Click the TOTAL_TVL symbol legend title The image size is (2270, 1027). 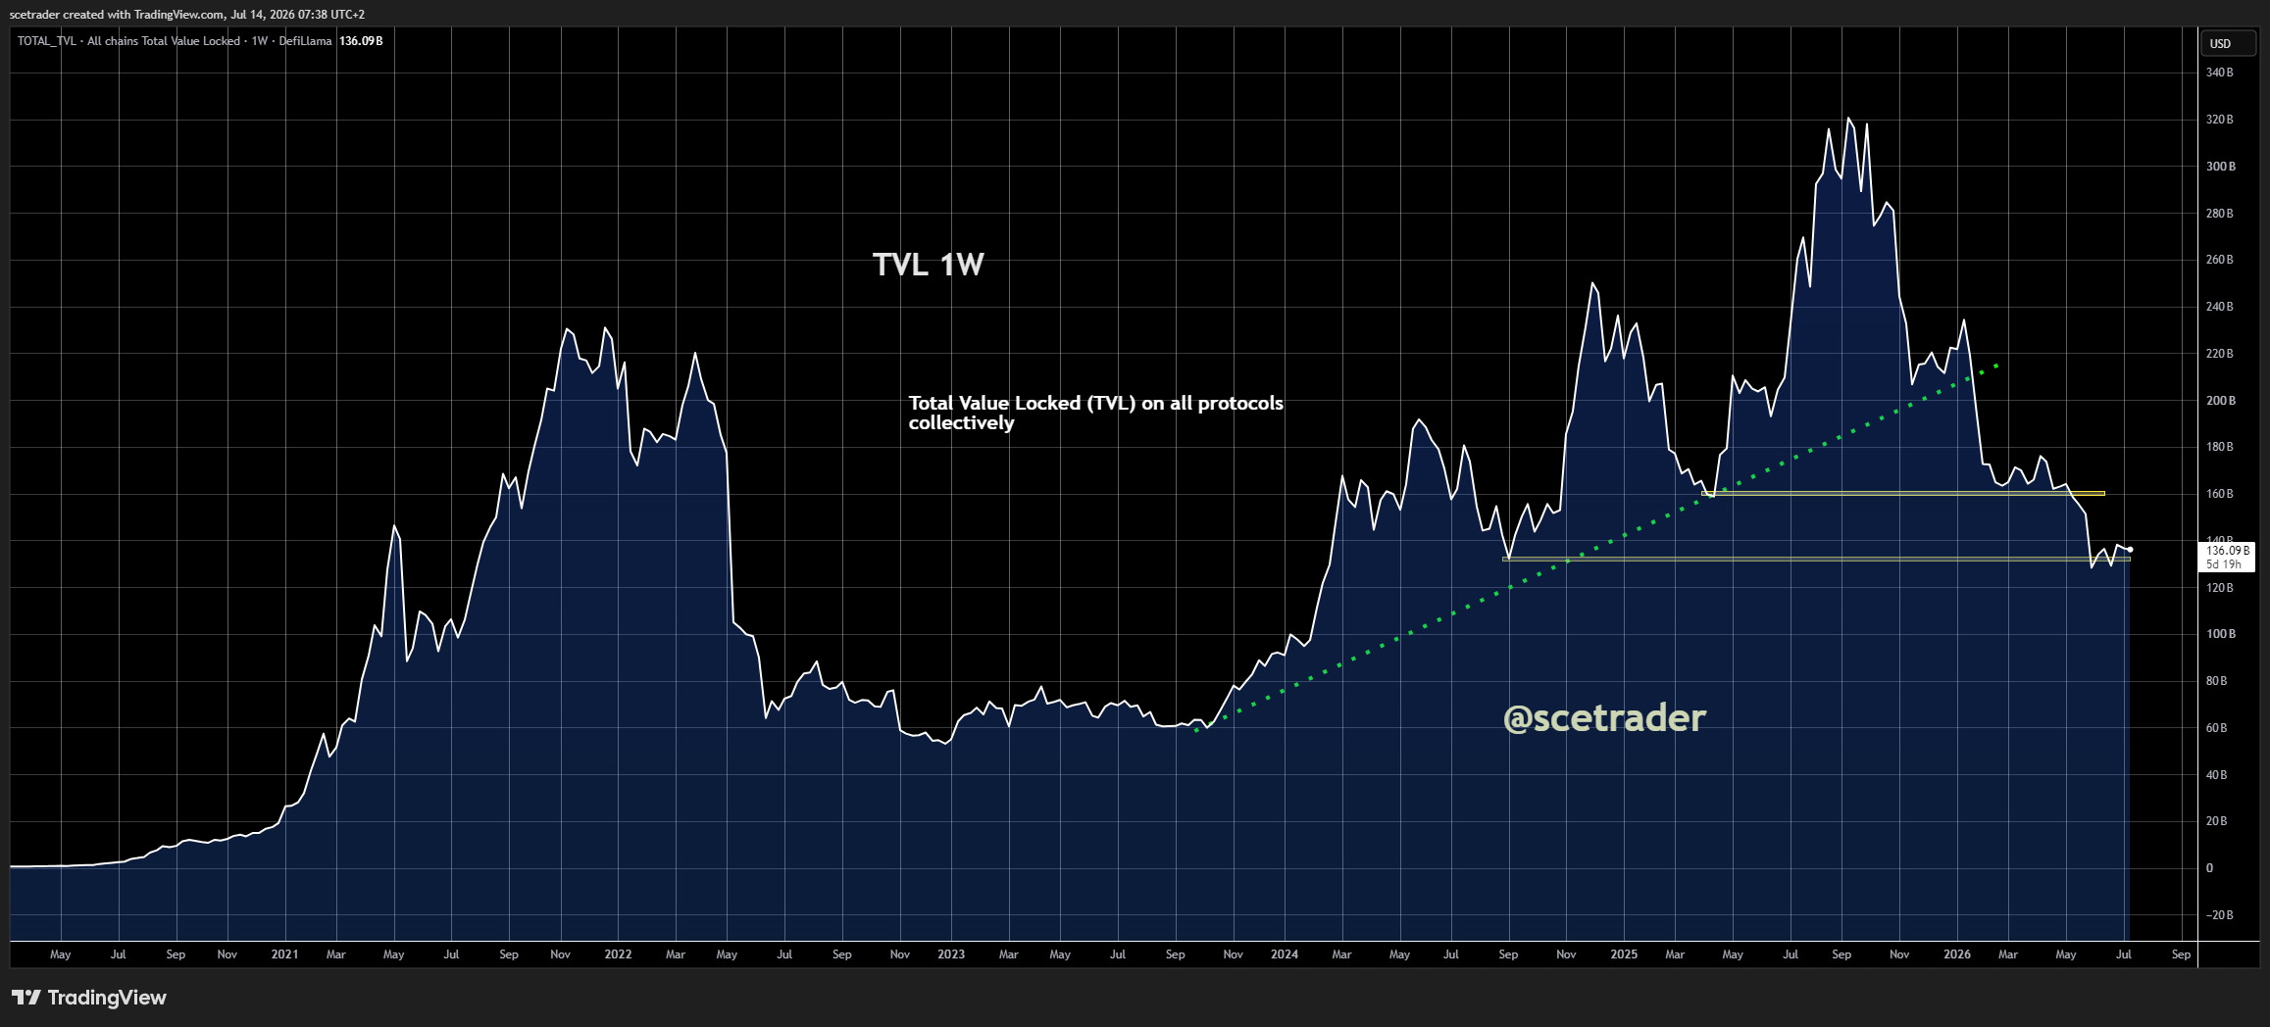(47, 41)
